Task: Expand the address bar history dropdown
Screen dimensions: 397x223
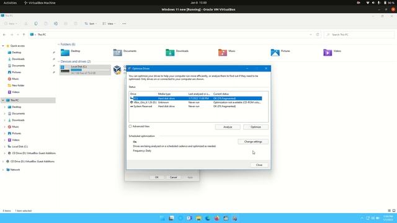Action: (311, 35)
